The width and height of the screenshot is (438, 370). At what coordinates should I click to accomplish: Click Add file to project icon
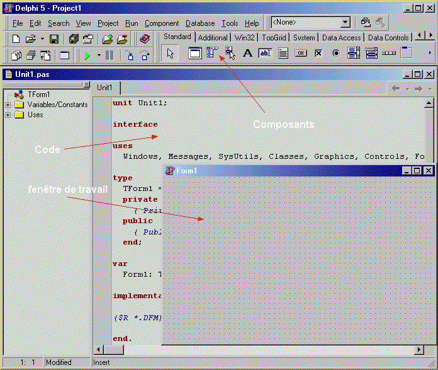coord(108,38)
